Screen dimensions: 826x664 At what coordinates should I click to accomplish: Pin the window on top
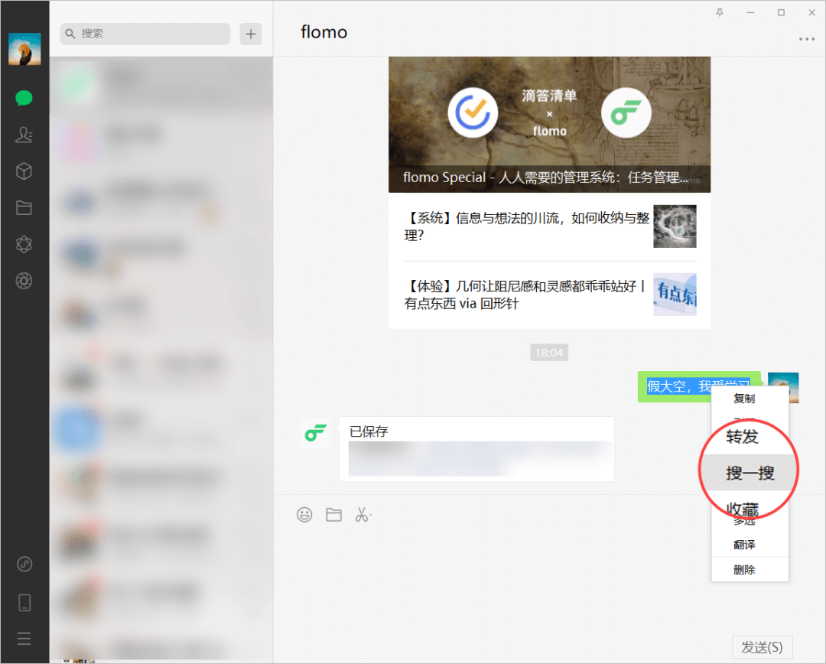pyautogui.click(x=720, y=13)
